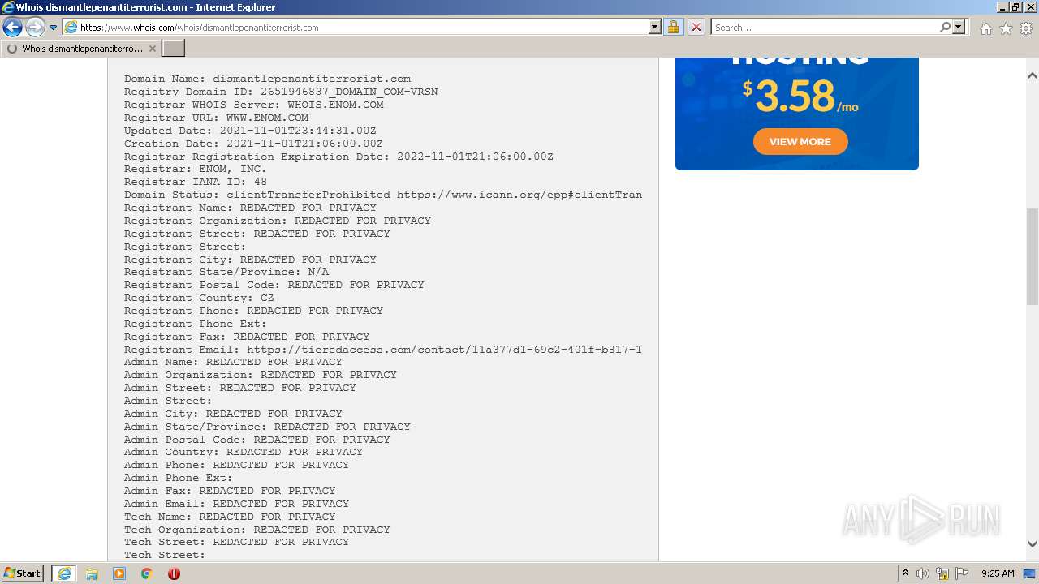Screen dimensions: 1039x584
Task: Open Chrome from the taskbar
Action: (146, 573)
